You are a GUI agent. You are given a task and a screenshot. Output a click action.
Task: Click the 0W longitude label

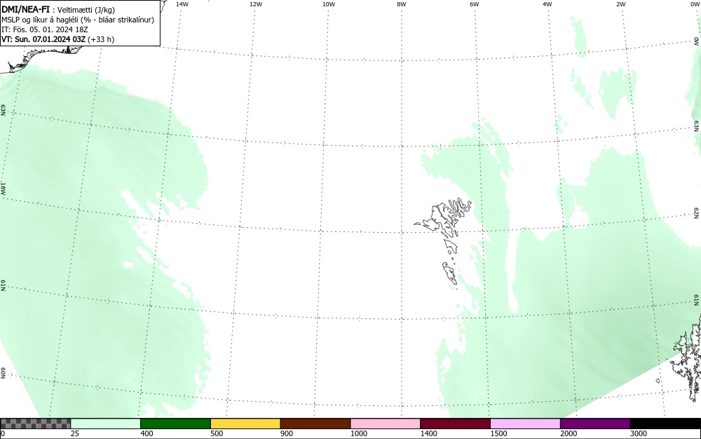tap(695, 4)
